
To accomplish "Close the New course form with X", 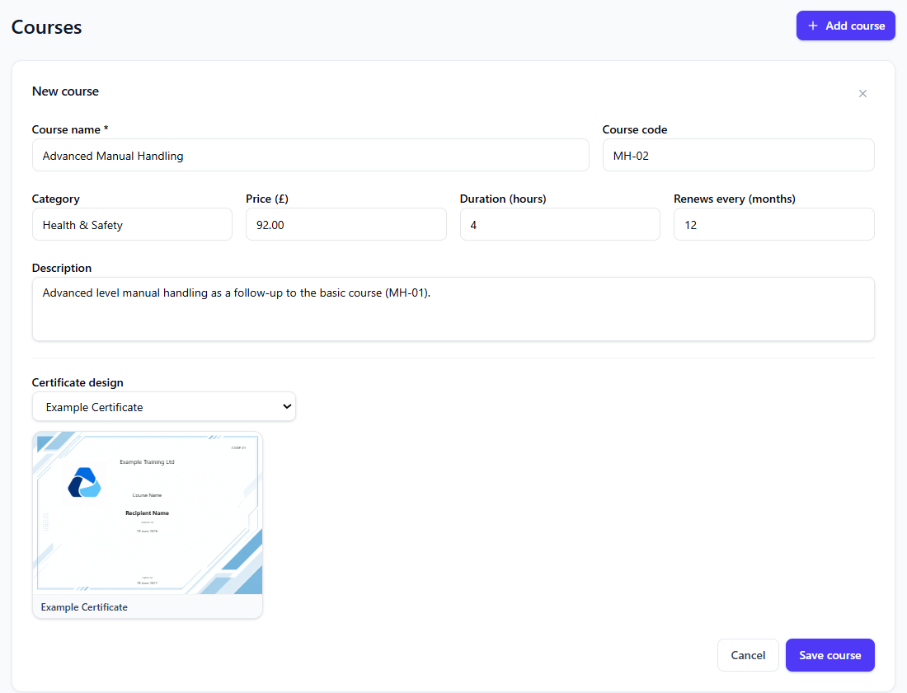I will click(862, 94).
